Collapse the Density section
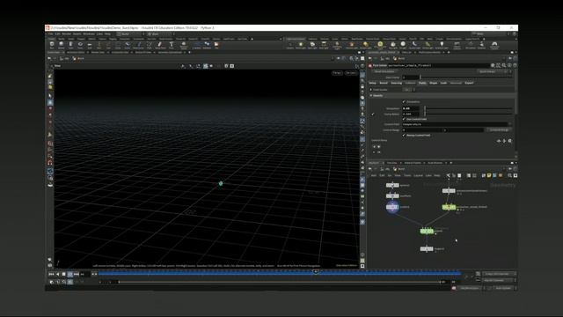This screenshot has width=563, height=317. 371,96
